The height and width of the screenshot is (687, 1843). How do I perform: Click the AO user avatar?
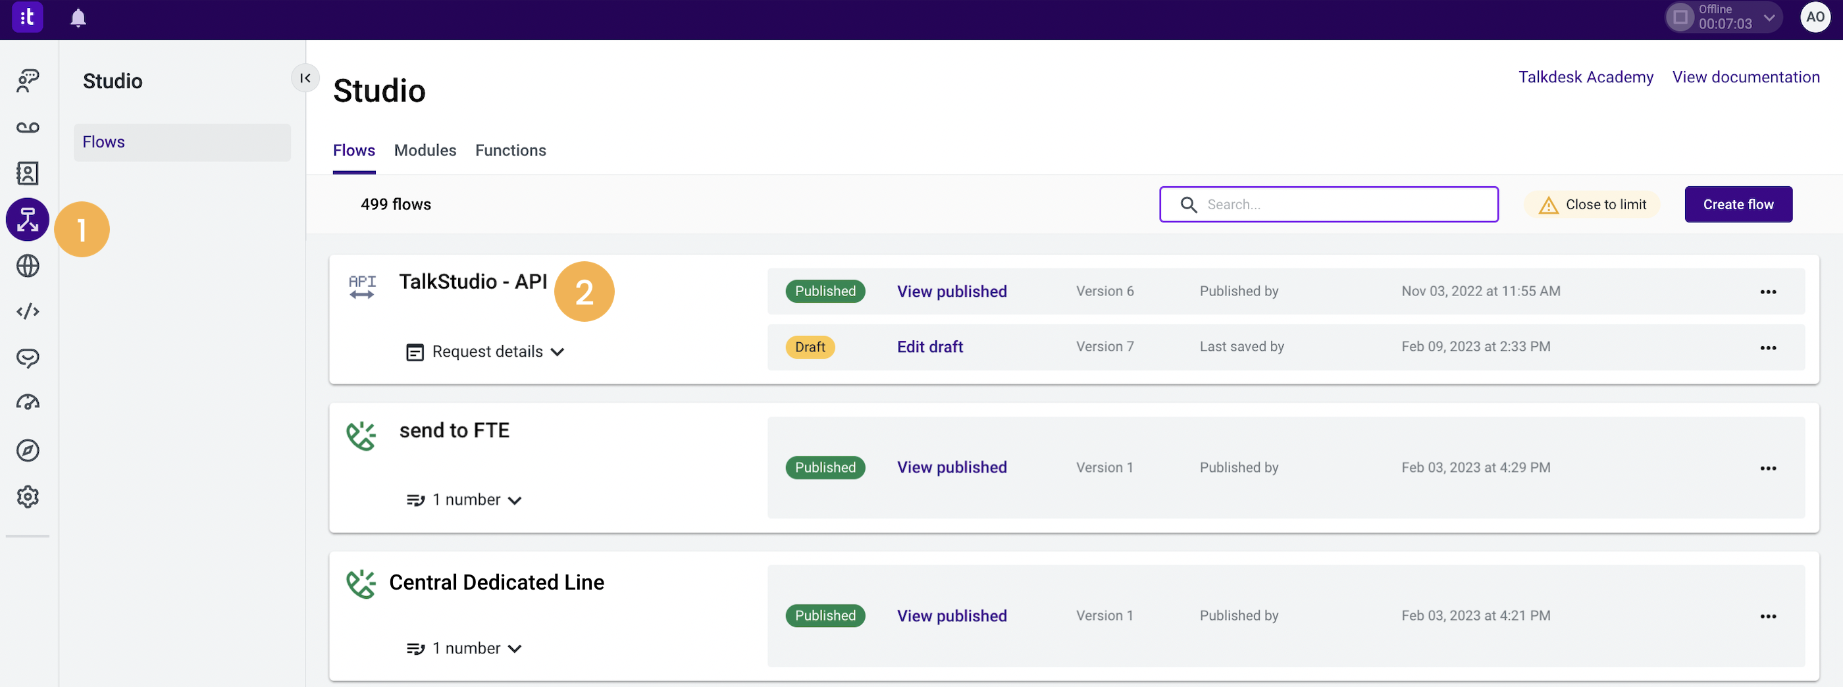(1815, 17)
